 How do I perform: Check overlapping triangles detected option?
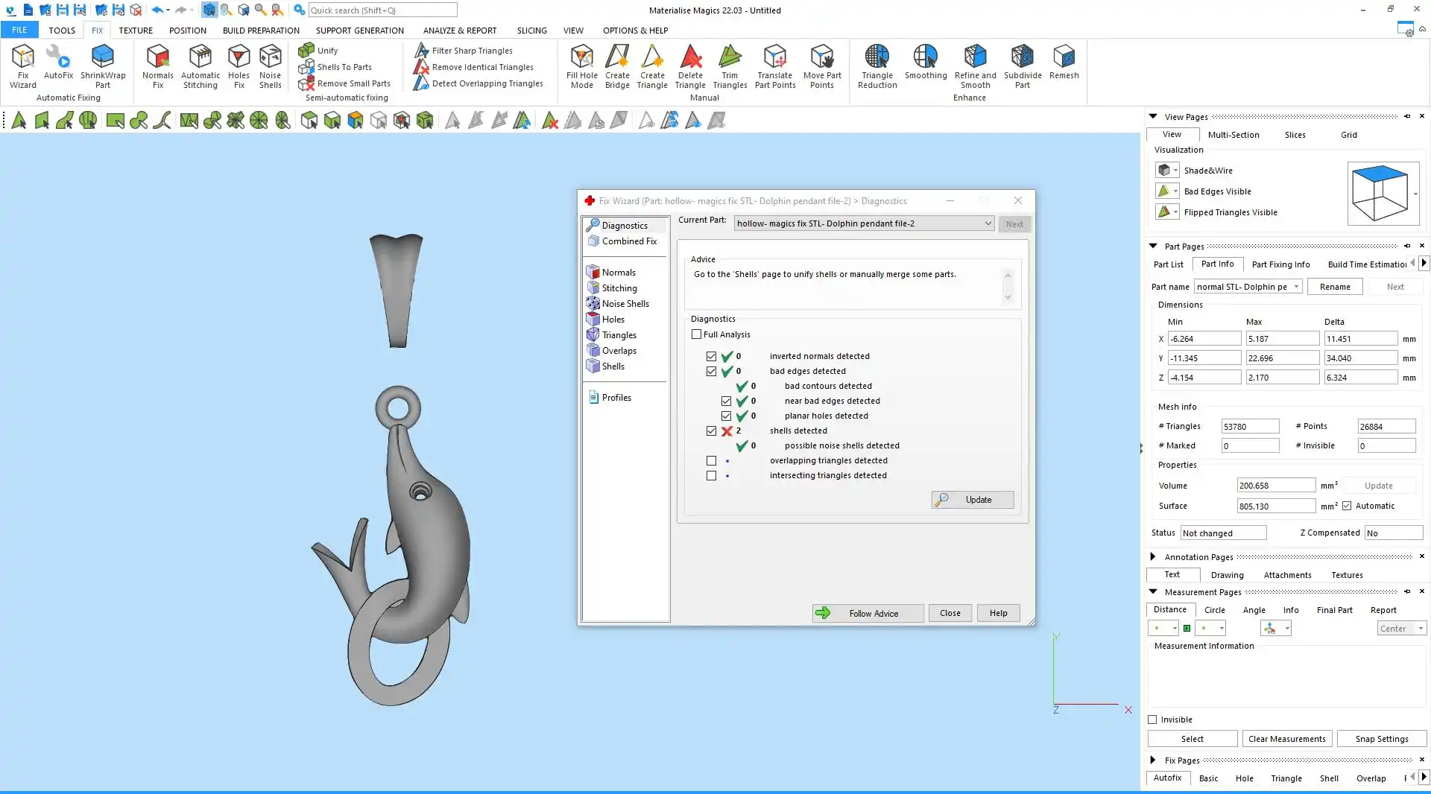pyautogui.click(x=712, y=461)
